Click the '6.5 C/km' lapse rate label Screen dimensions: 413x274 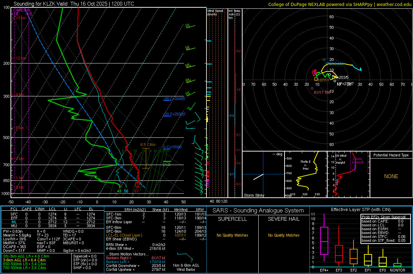pyautogui.click(x=148, y=145)
